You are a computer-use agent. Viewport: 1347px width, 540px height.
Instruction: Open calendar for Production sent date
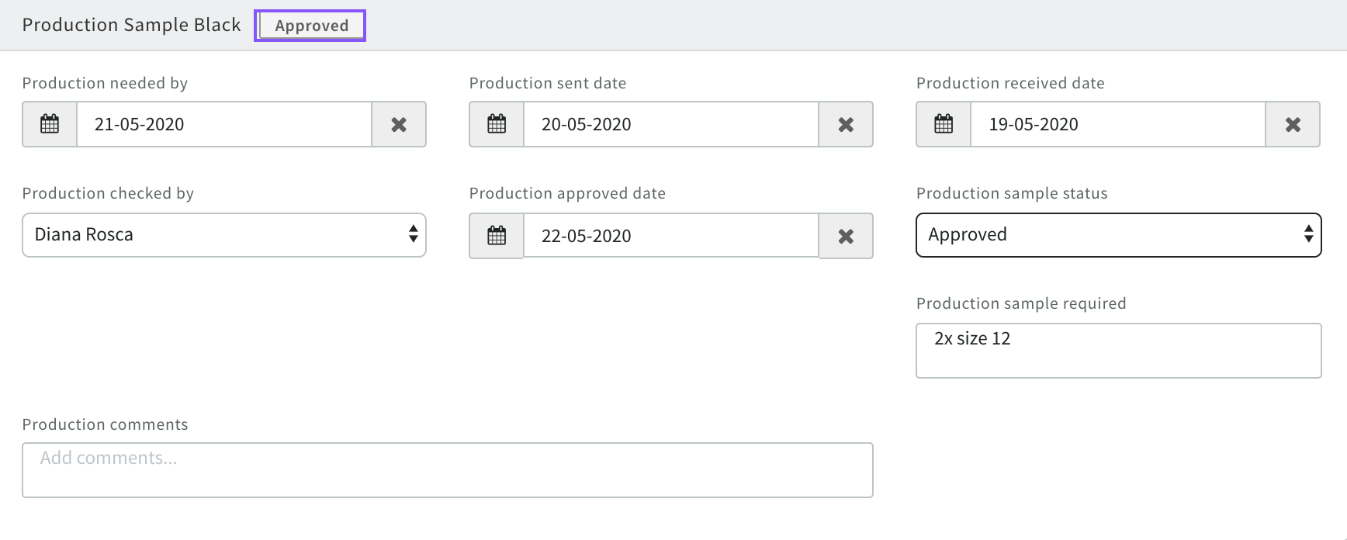point(497,124)
